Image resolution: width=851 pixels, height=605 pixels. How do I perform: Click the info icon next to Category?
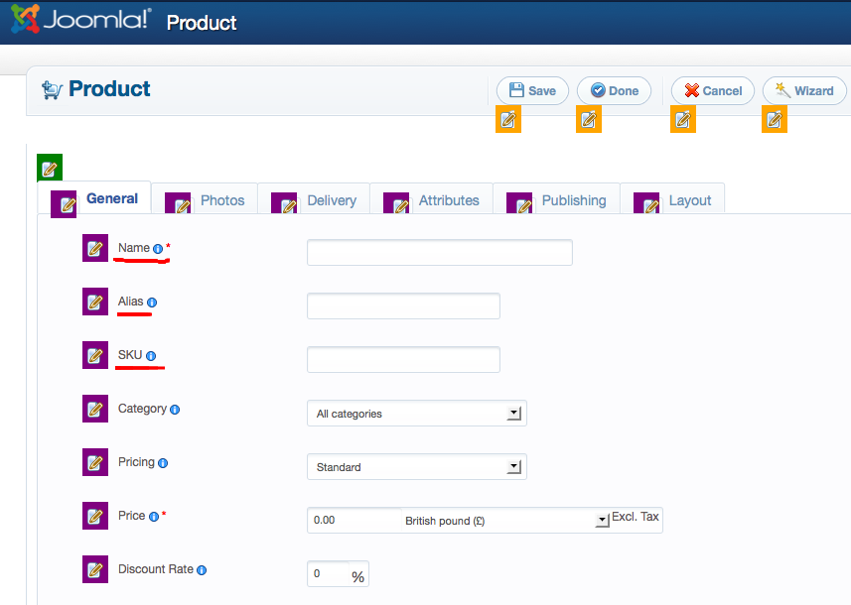tap(175, 410)
